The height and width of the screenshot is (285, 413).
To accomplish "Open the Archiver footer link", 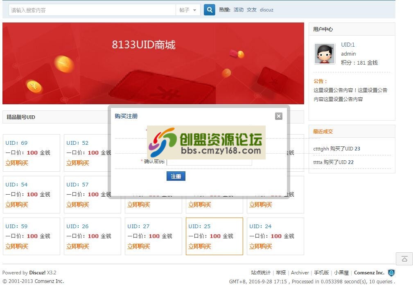I will [x=300, y=273].
